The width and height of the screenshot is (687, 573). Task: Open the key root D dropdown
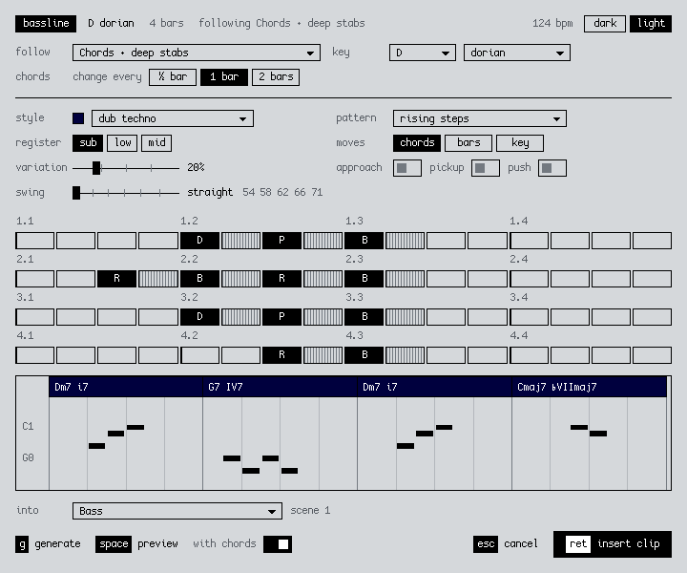point(423,53)
